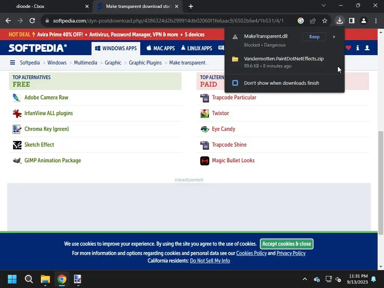384x288 pixels.
Task: Open the Trapcode Particular link
Action: (234, 97)
